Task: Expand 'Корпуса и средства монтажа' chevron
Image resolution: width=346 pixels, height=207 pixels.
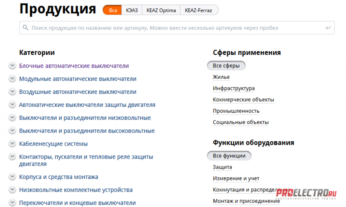Action: tap(13, 177)
